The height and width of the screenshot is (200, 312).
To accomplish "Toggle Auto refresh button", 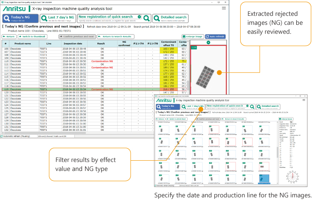I will coord(215,37).
